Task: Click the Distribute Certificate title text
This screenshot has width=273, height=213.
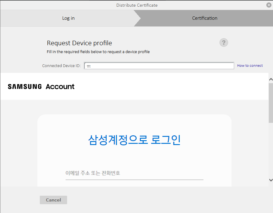Action: click(137, 5)
